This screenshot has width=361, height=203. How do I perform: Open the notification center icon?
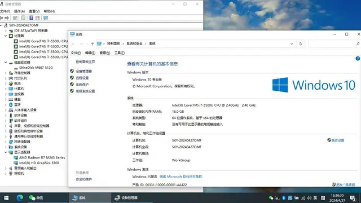pos(353,198)
